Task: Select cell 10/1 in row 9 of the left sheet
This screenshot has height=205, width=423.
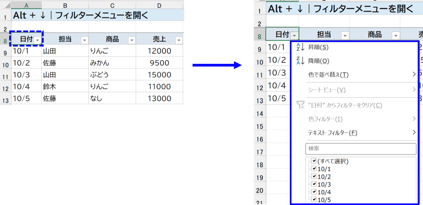Action: pos(26,51)
